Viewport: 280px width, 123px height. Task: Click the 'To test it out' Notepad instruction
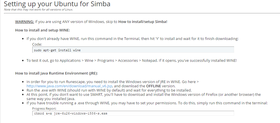point(131,60)
